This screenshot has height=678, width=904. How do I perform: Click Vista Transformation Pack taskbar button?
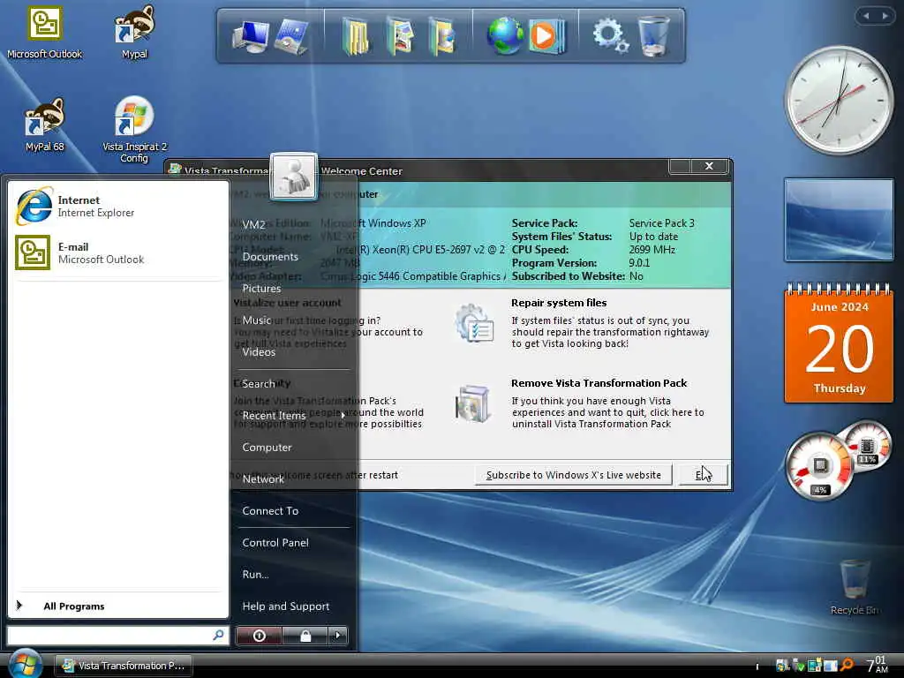tap(124, 666)
